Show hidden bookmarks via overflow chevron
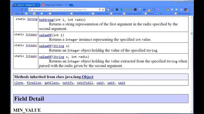The image size is (204, 114). (171, 13)
